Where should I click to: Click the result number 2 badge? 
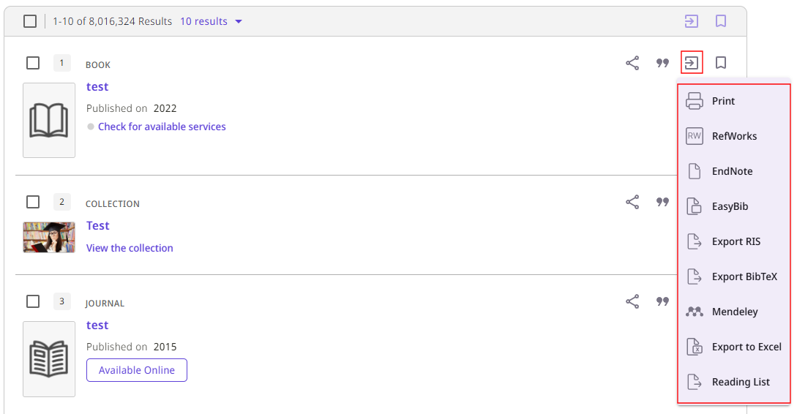pos(61,202)
